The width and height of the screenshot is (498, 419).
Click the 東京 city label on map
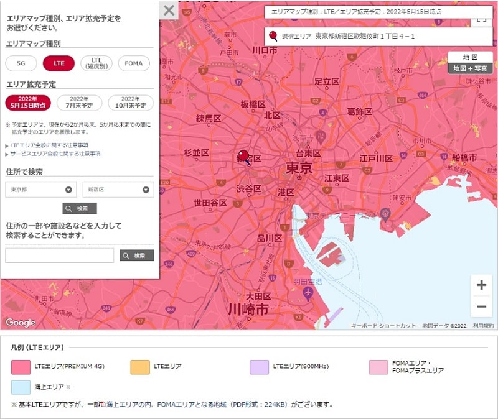[299, 168]
